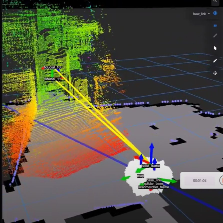The width and height of the screenshot is (223, 223).
Task: Open options on the oakd_frame label
Action: (x=150, y=165)
